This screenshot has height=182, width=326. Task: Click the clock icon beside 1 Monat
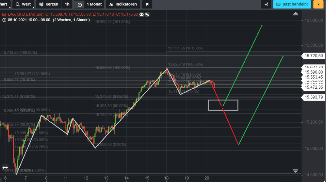(80, 5)
